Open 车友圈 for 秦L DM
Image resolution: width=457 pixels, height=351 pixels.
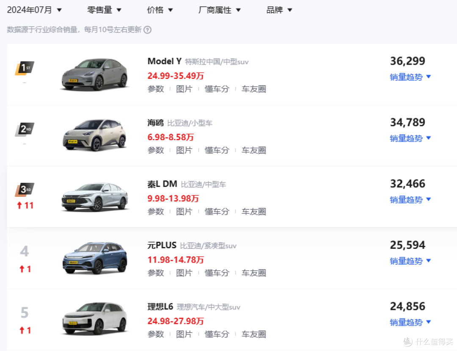pos(253,212)
